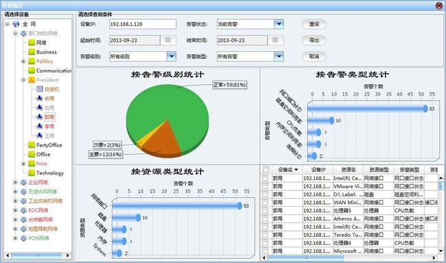Open the 告警状态 dropdown
Image resolution: width=446 pixels, height=263 pixels.
point(279,24)
